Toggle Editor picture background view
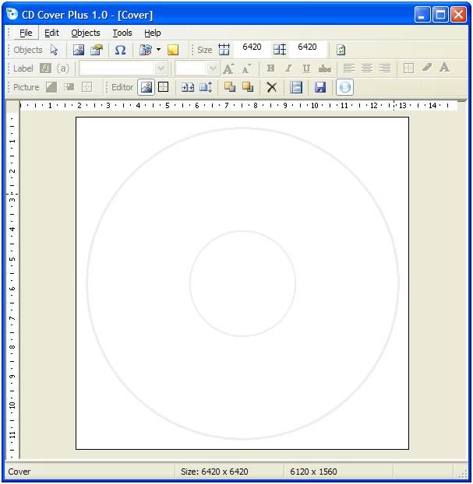Viewport: 473px width, 484px height. [x=146, y=87]
